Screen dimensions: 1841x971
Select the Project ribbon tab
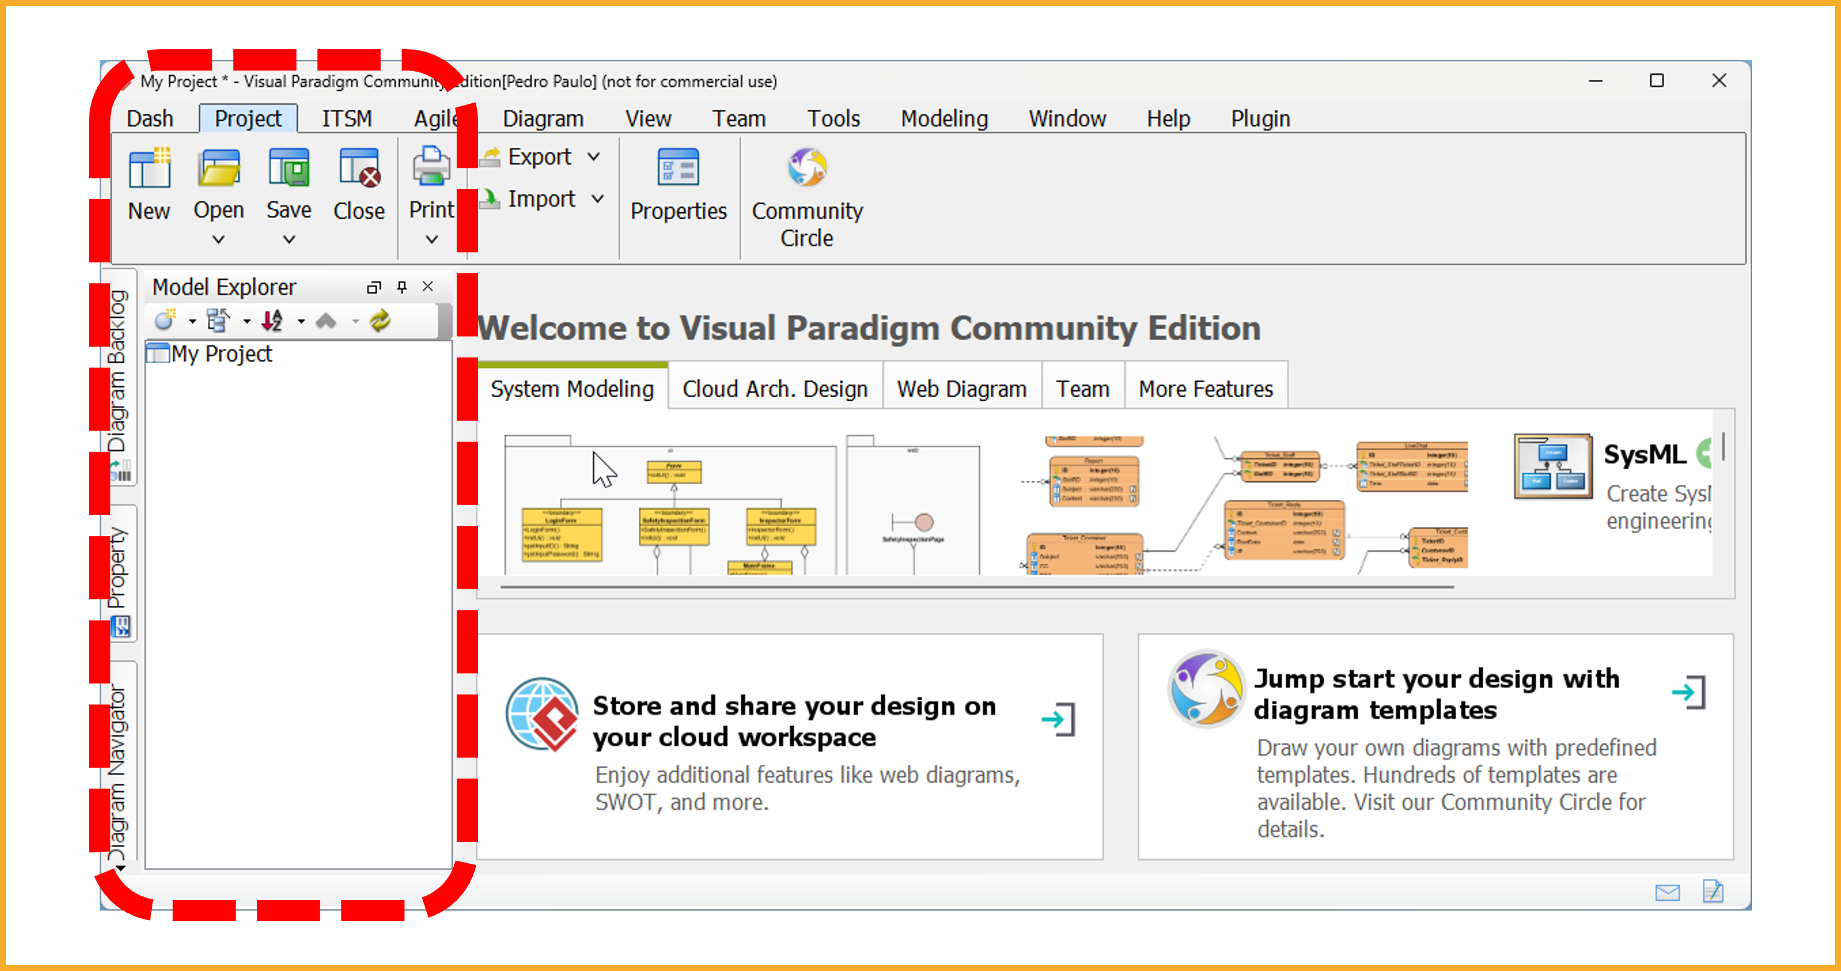(x=248, y=119)
